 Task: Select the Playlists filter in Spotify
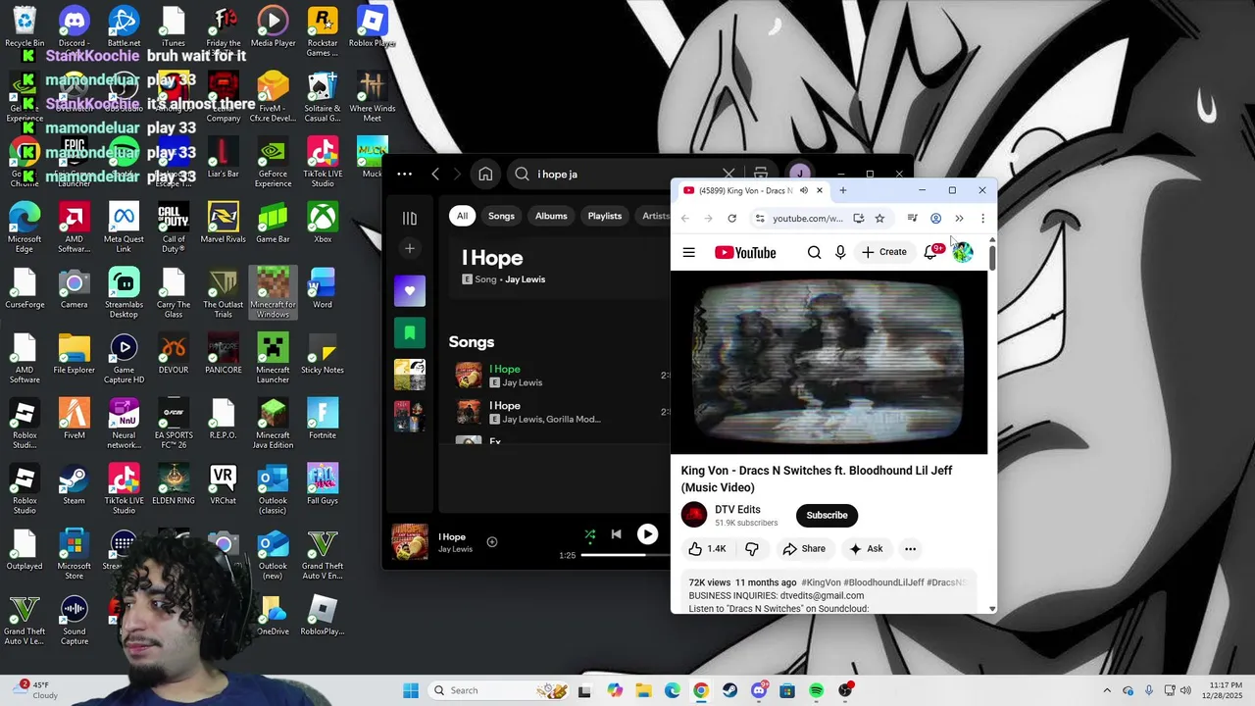(605, 216)
